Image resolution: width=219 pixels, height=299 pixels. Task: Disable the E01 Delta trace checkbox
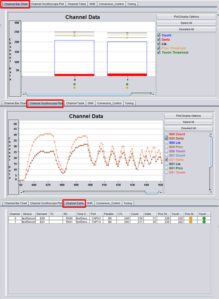click(x=166, y=160)
